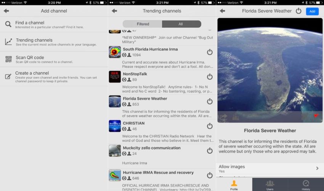Tap the 646 user count

(136, 178)
